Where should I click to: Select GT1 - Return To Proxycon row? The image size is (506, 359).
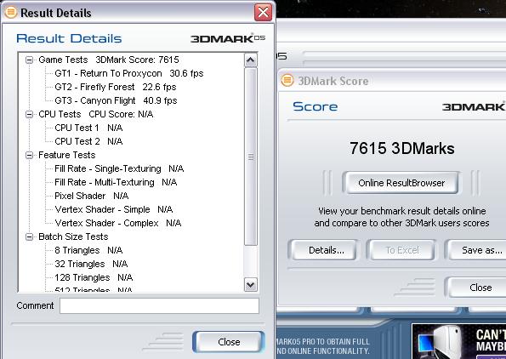click(129, 74)
